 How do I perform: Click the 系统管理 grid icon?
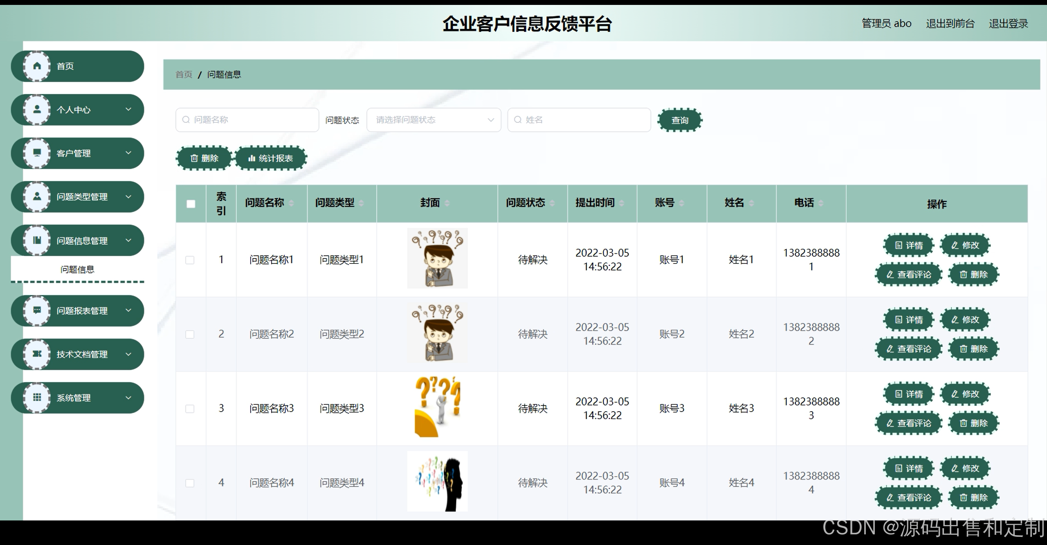click(x=37, y=397)
